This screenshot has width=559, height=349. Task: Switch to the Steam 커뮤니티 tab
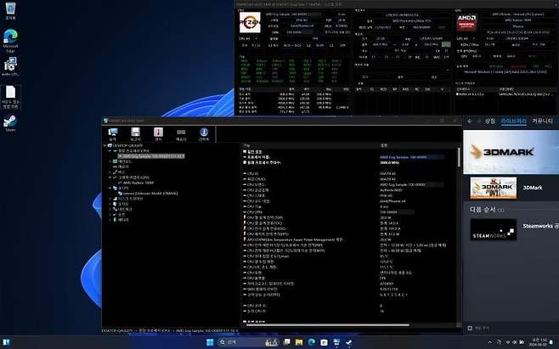[543, 121]
